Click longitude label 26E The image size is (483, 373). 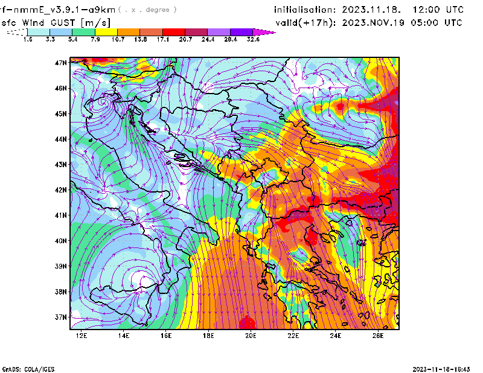tap(378, 336)
